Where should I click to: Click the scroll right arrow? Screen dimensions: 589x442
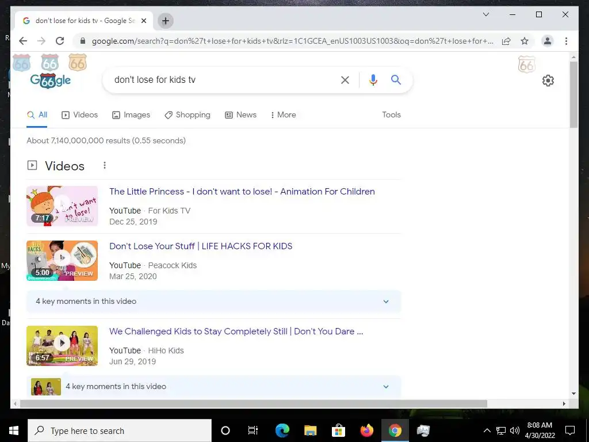point(564,404)
